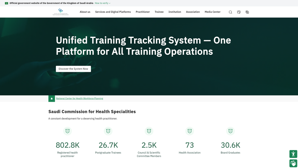The image size is (298, 168).
Task: Click the badge icon above Health Association
Action: click(190, 131)
